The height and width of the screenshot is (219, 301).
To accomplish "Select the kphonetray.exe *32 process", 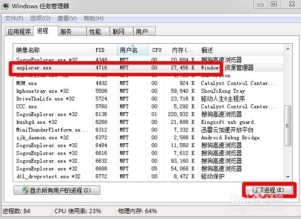I will (148, 91).
